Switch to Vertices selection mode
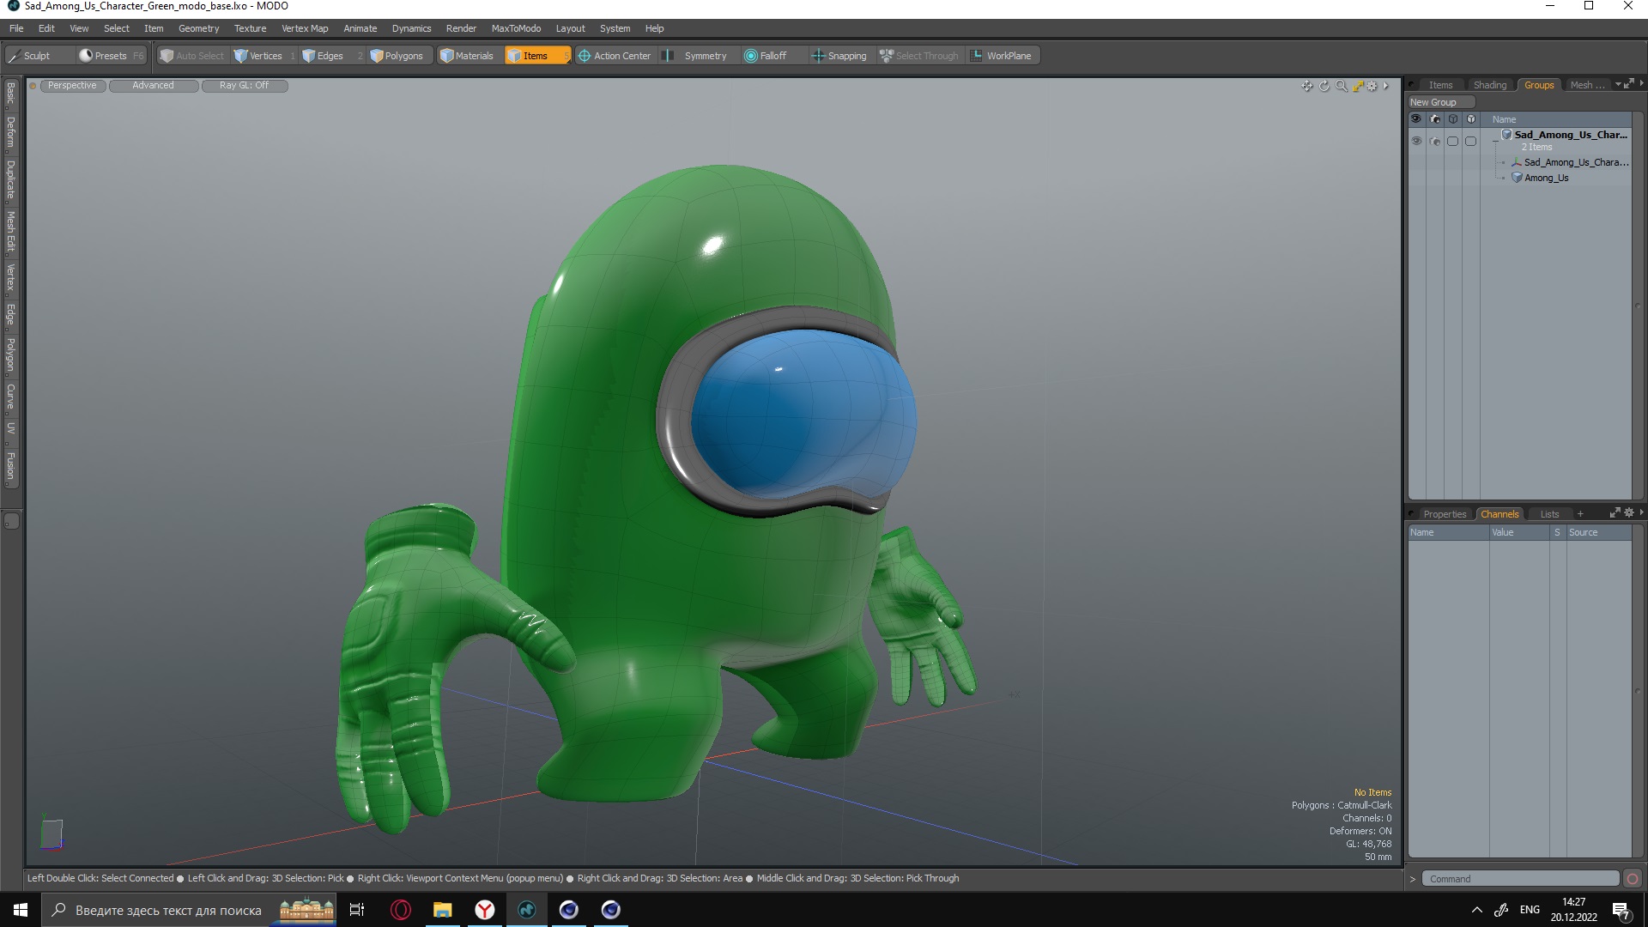Viewport: 1648px width, 927px height. [x=264, y=56]
